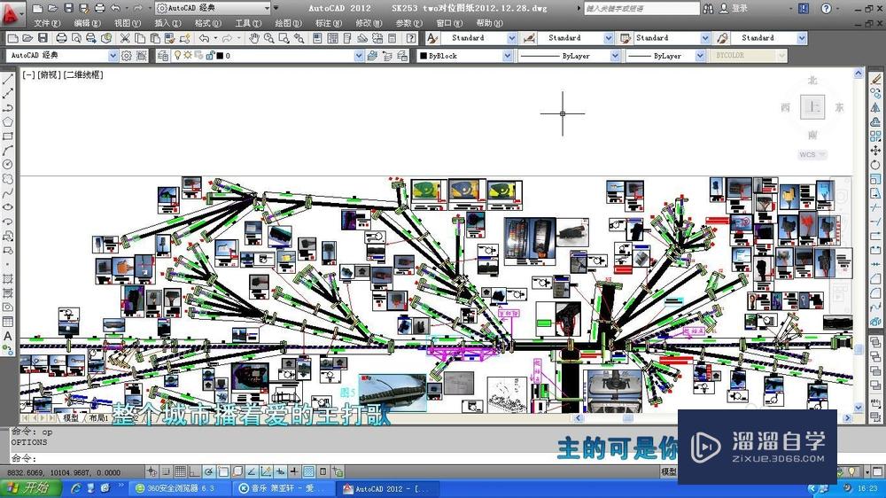
Task: Open the QuickCalc calculator icon
Action: (392, 38)
